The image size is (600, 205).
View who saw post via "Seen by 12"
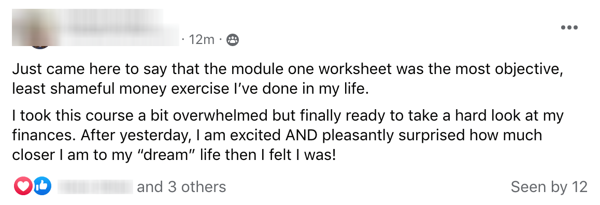549,187
